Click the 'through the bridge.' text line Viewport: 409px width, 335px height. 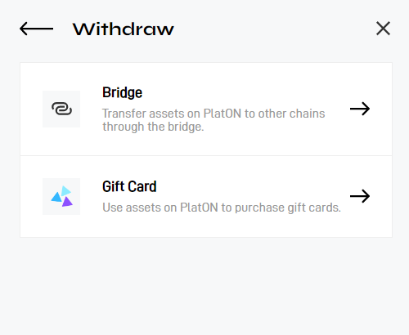point(153,127)
